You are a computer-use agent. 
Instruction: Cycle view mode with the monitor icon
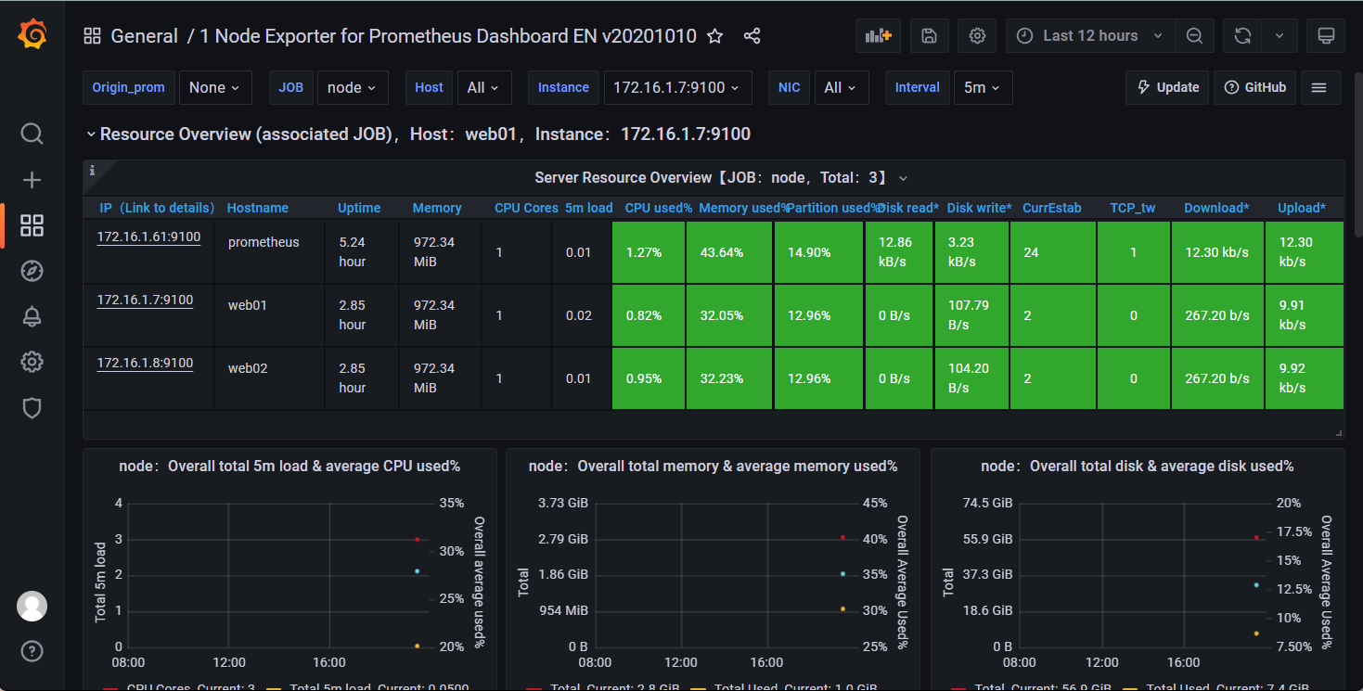[x=1326, y=36]
